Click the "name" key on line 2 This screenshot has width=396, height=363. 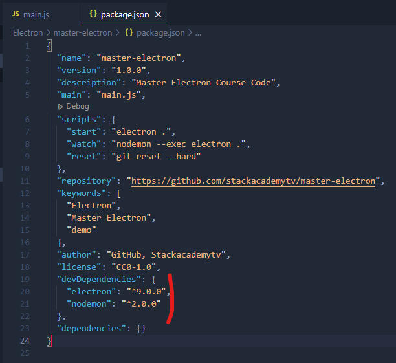pos(71,58)
